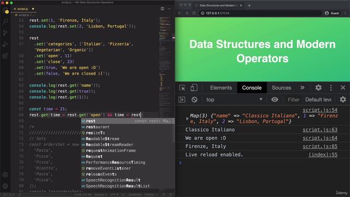Viewport: 350px width, 197px height.
Task: Select the 'requestAnimationFrame' autocomplete suggestion
Action: click(x=127, y=150)
